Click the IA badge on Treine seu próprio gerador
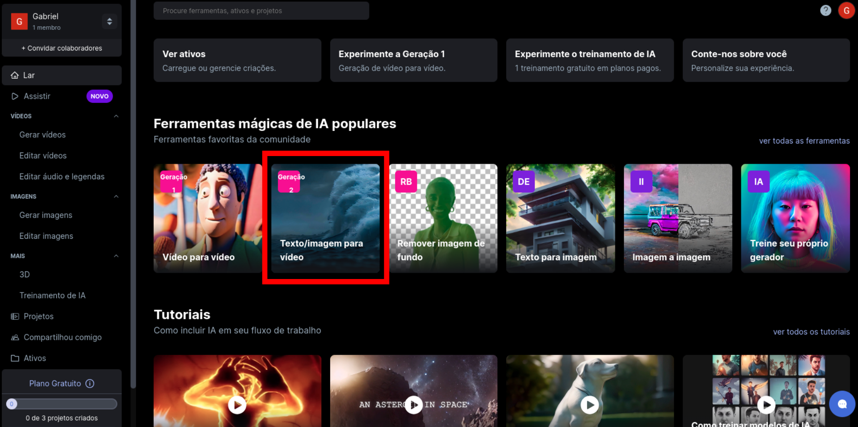 click(x=758, y=182)
